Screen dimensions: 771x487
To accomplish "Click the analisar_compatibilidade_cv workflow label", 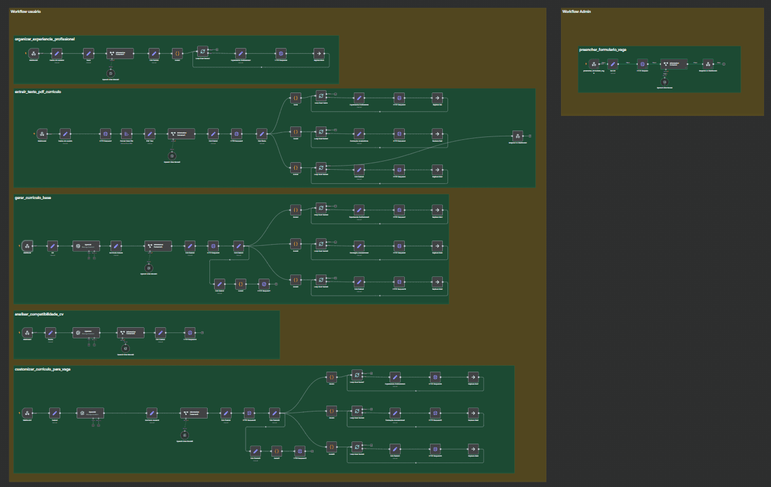I will (39, 314).
